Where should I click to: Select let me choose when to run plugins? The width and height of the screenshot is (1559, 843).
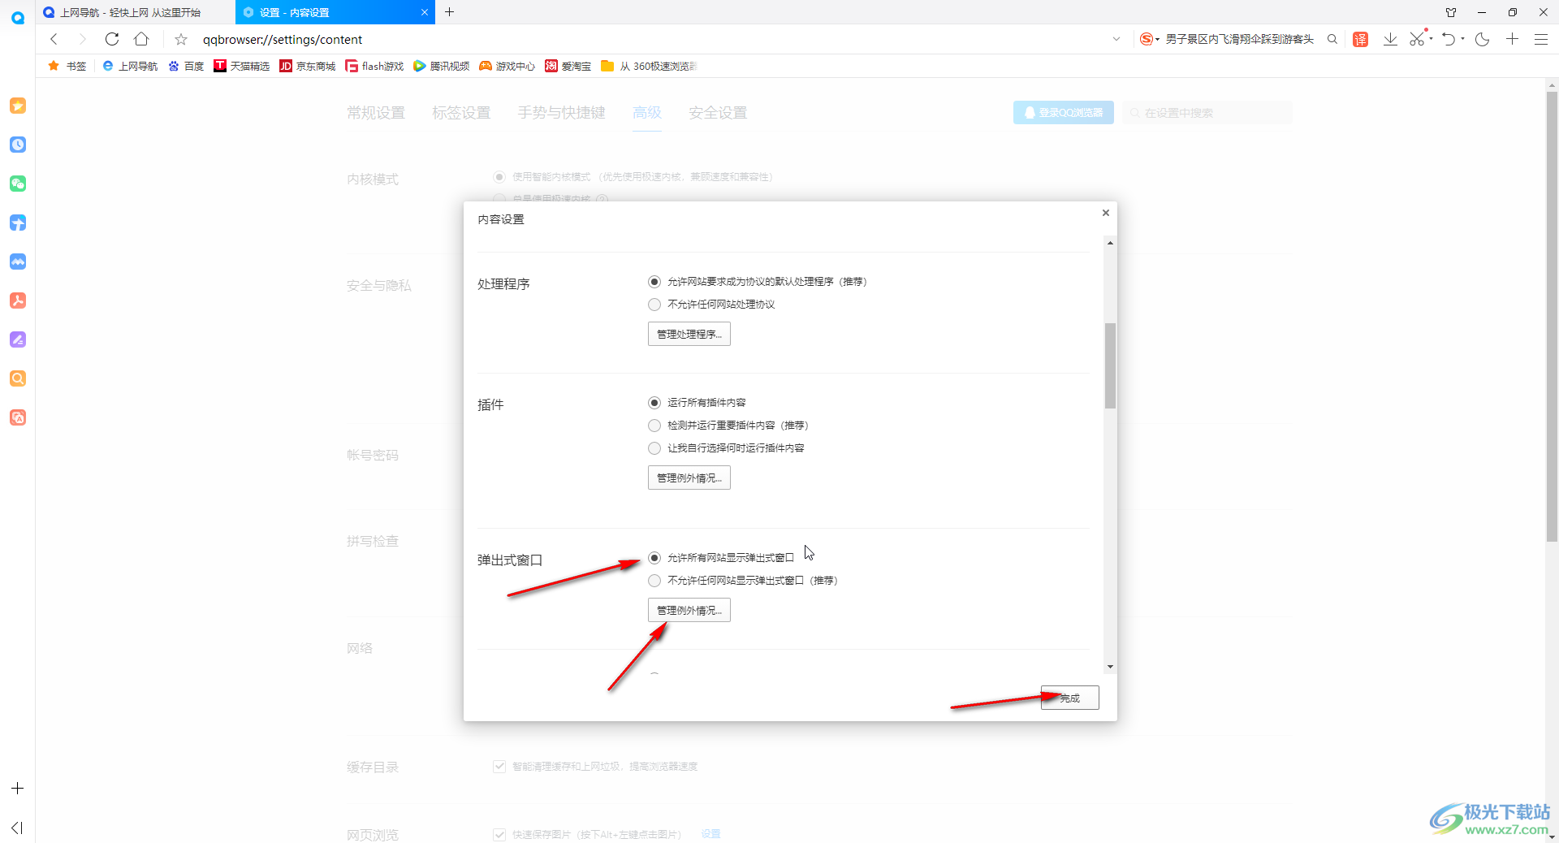tap(654, 448)
